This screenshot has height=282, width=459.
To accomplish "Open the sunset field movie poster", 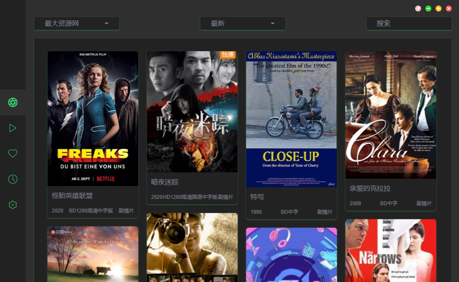I will [x=93, y=254].
